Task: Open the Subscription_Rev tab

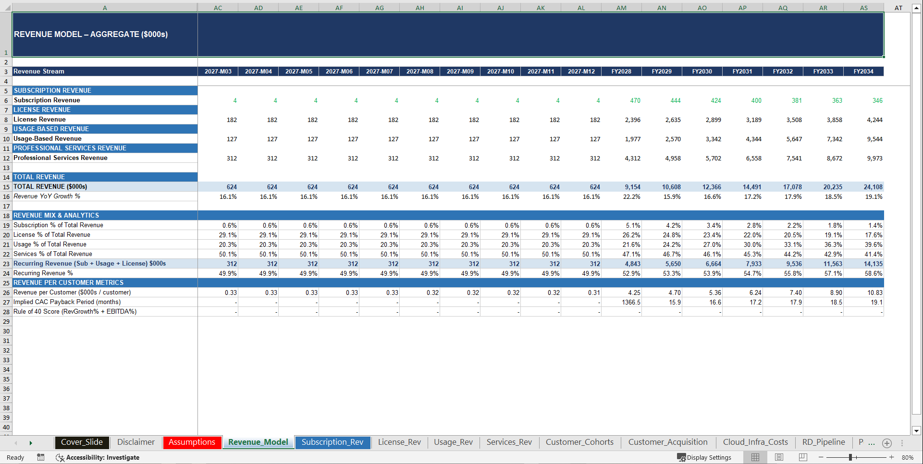Action: pos(332,442)
